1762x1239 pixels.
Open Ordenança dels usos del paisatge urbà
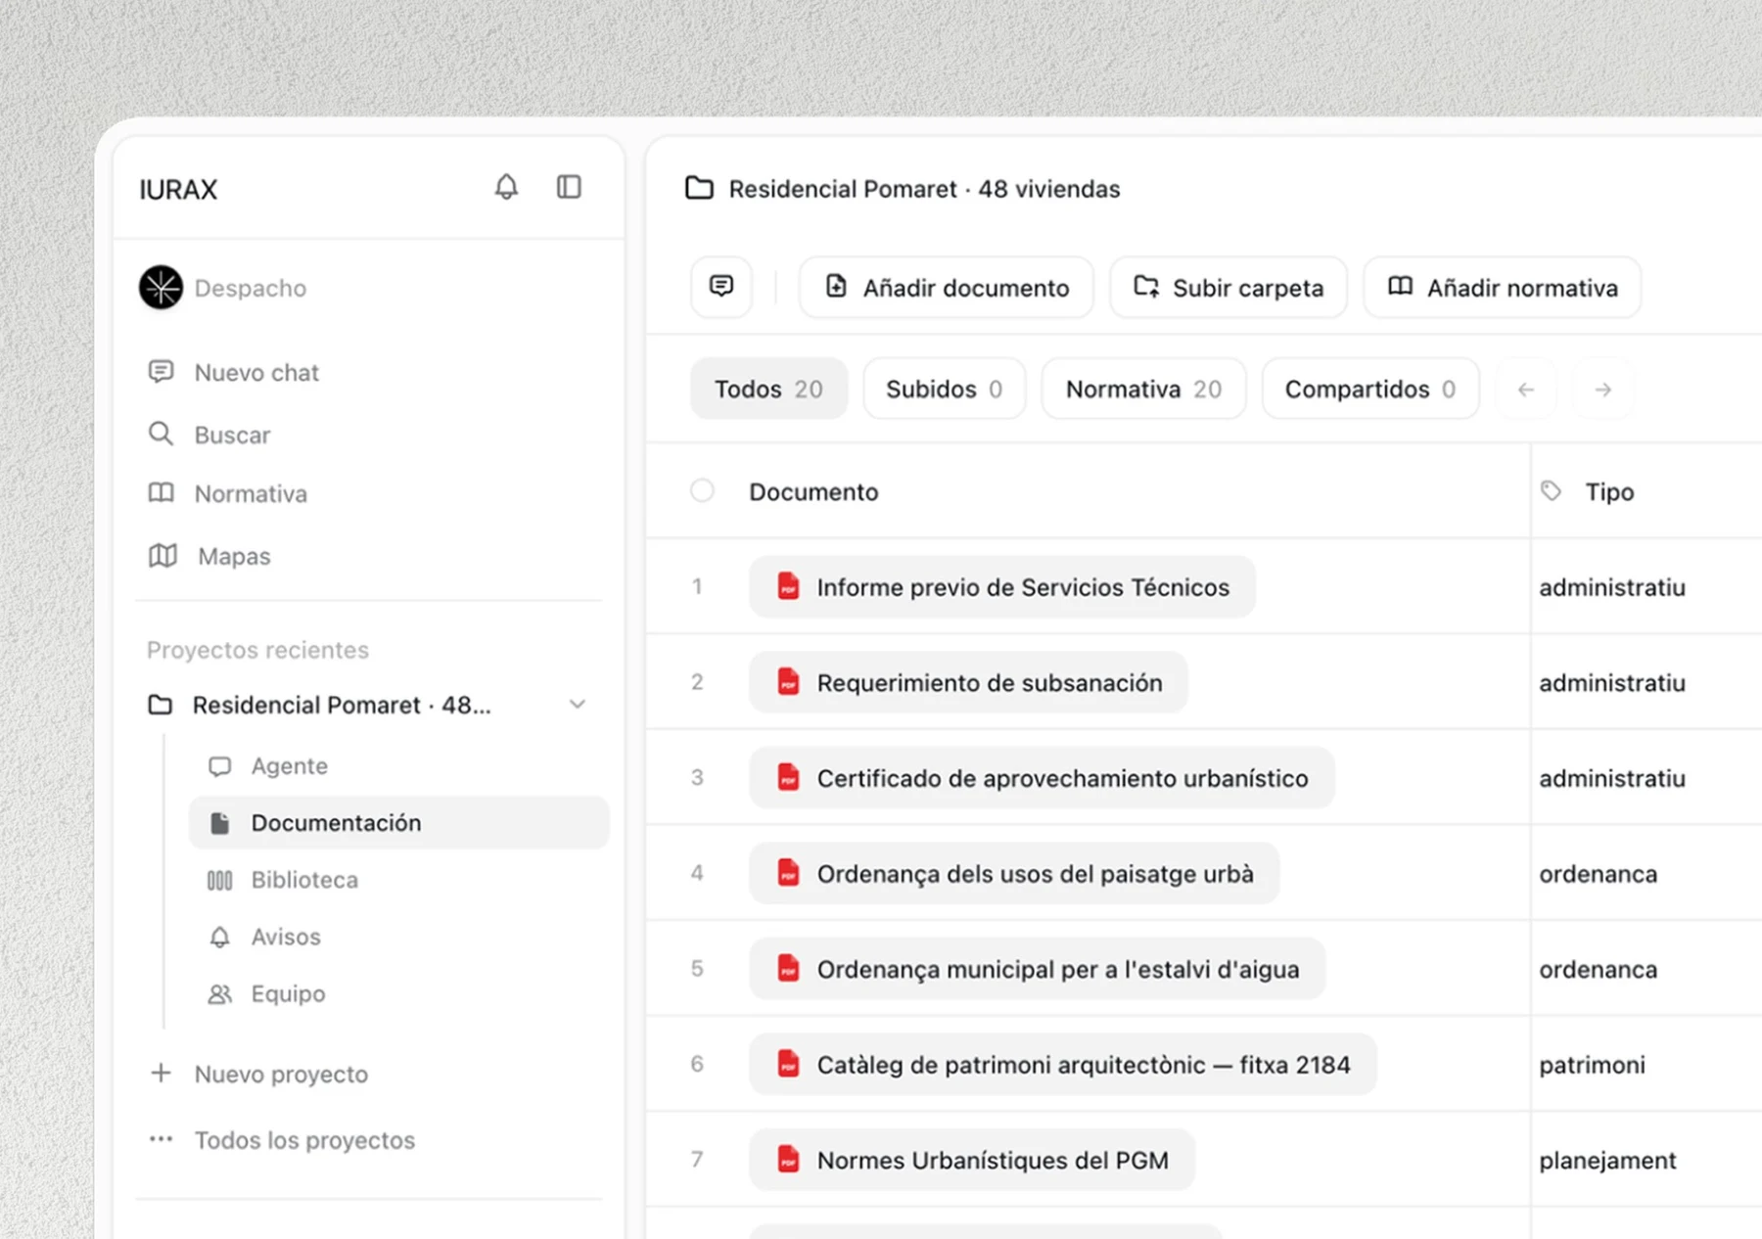click(x=1014, y=873)
